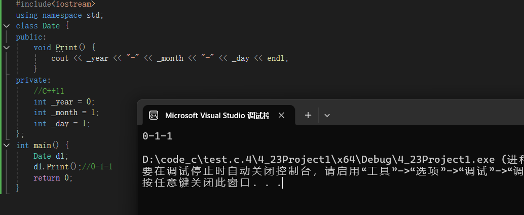Image resolution: width=524 pixels, height=215 pixels.
Task: Collapse the int main function block
Action: pyautogui.click(x=7, y=145)
